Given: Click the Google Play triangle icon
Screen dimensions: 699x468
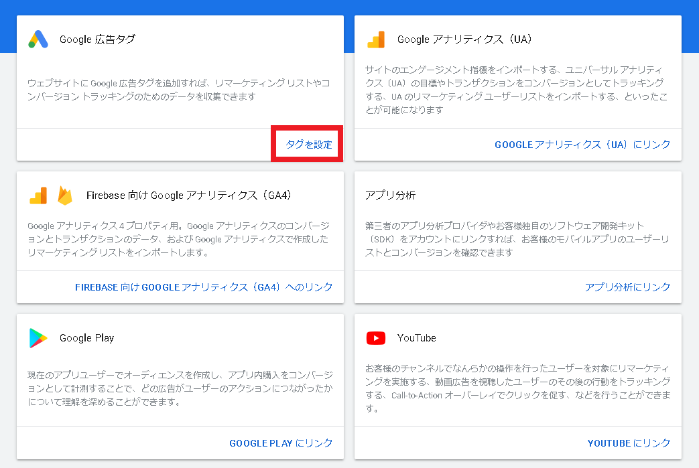Looking at the screenshot, I should click(38, 338).
